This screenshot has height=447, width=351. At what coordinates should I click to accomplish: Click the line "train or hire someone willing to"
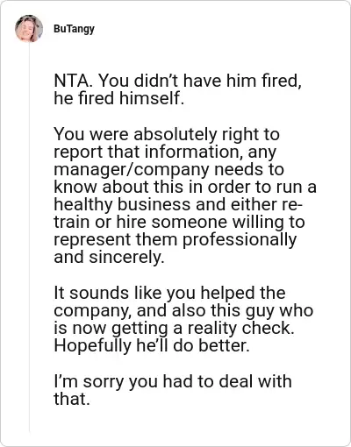tap(179, 222)
